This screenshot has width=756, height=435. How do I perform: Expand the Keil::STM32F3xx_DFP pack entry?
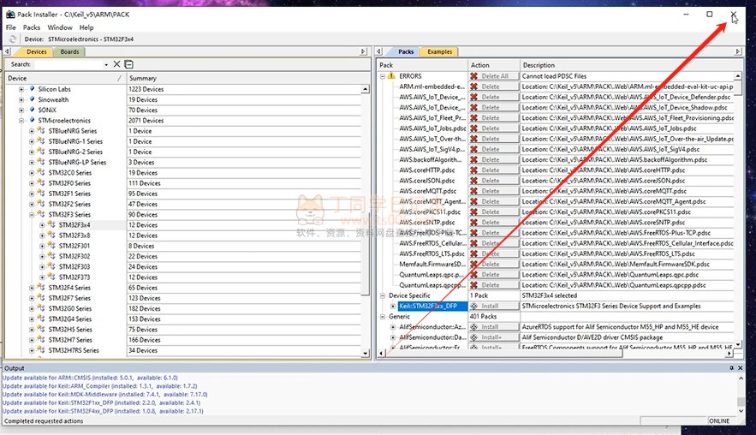click(393, 306)
